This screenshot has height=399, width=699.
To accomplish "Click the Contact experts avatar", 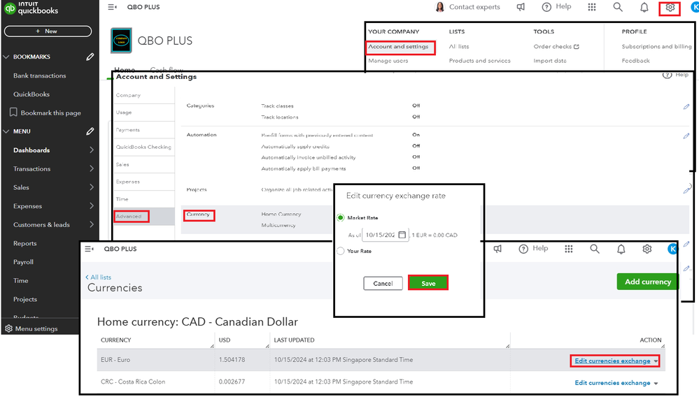I will coord(440,7).
